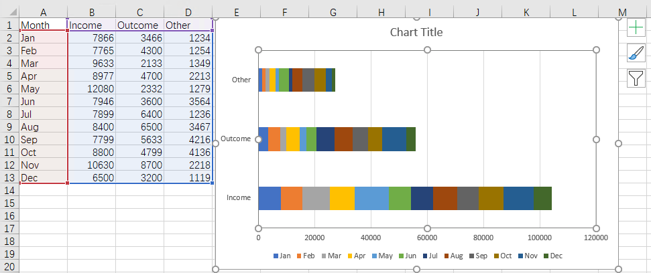Click cell with value 3564
Viewport: 651px width, 273px height.
tap(188, 102)
